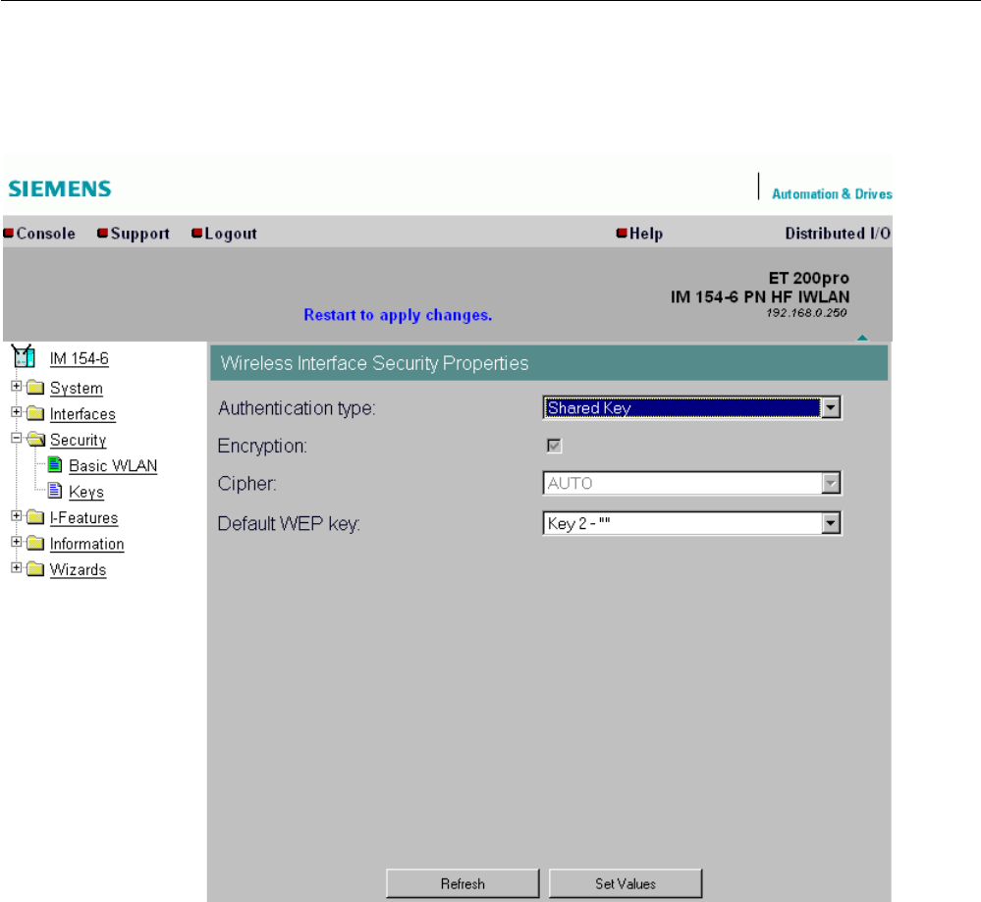Click the ET 200pro title text

pyautogui.click(x=809, y=278)
